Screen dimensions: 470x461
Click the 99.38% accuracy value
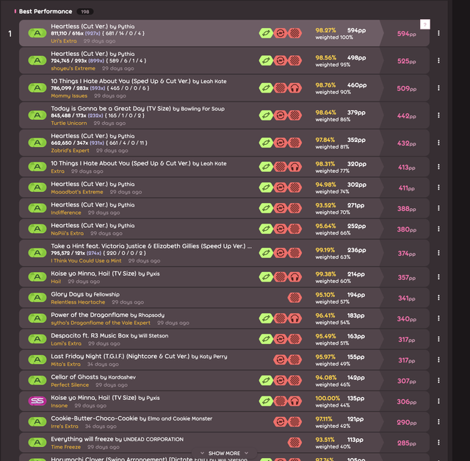pyautogui.click(x=325, y=274)
